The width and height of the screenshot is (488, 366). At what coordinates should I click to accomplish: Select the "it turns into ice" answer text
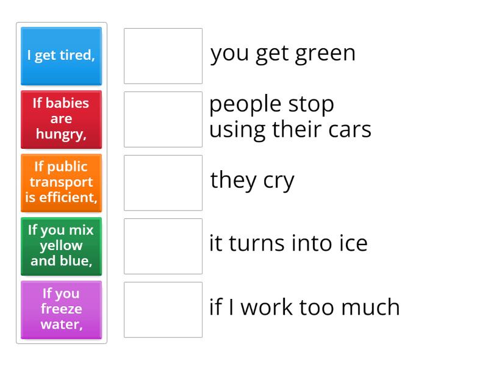289,244
